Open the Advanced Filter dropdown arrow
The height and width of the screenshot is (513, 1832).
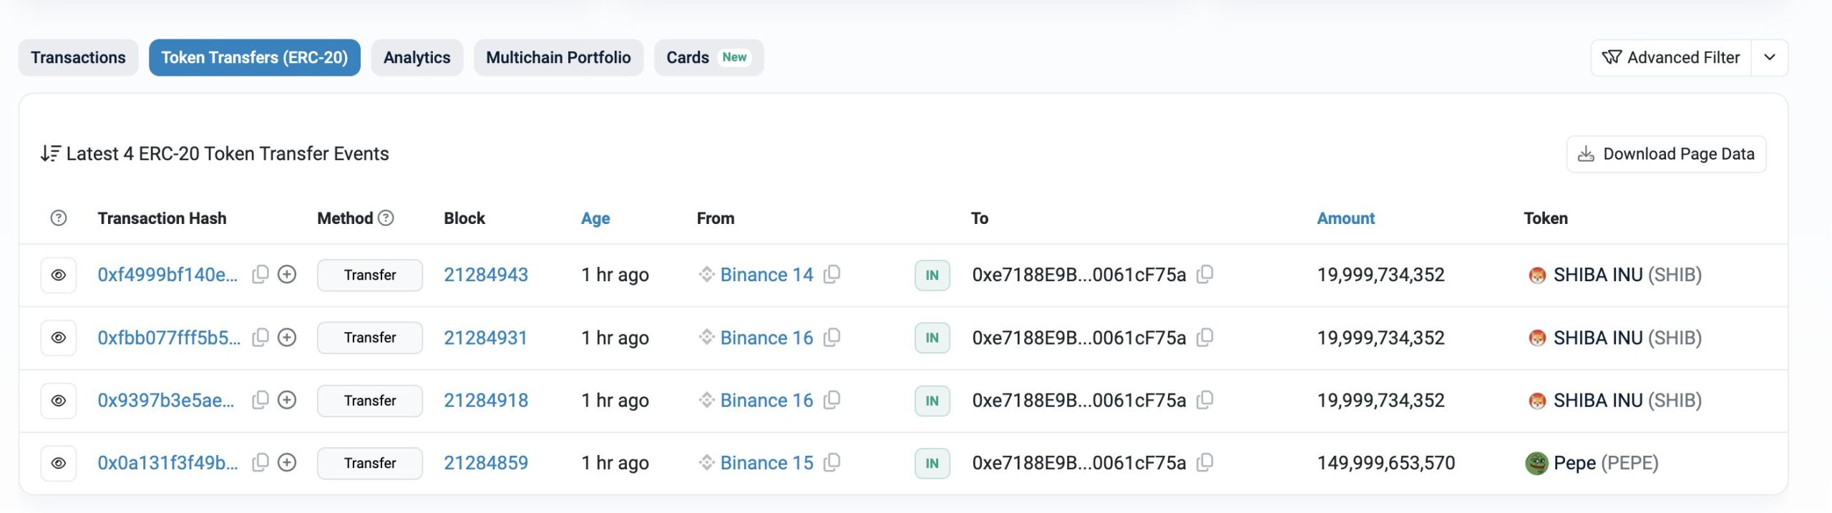click(x=1769, y=58)
